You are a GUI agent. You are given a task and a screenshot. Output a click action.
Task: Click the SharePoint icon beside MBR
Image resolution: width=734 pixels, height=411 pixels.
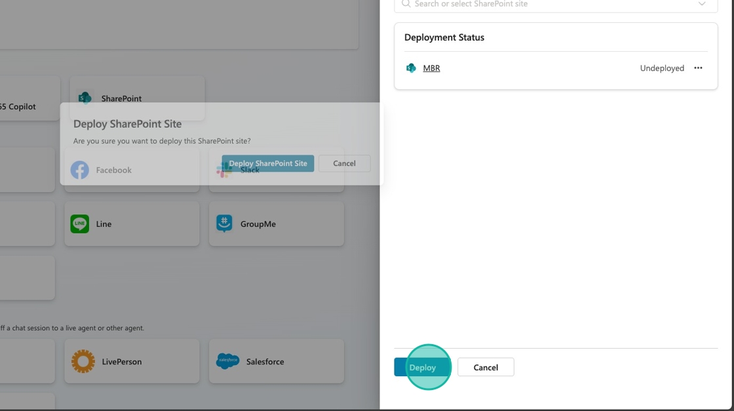coord(411,68)
